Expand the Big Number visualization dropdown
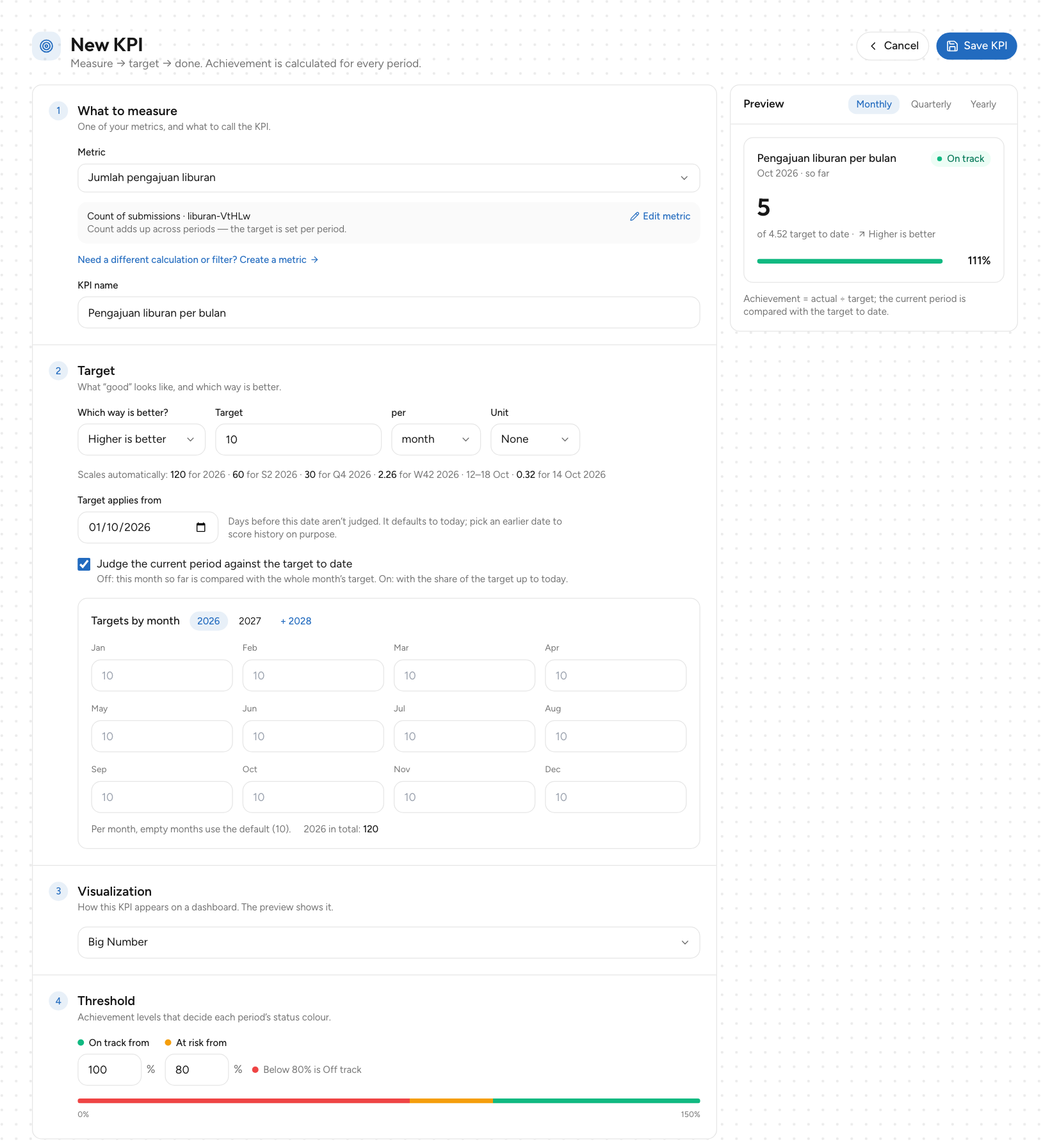Screen dimensions: 1050x1142 pyautogui.click(x=389, y=942)
